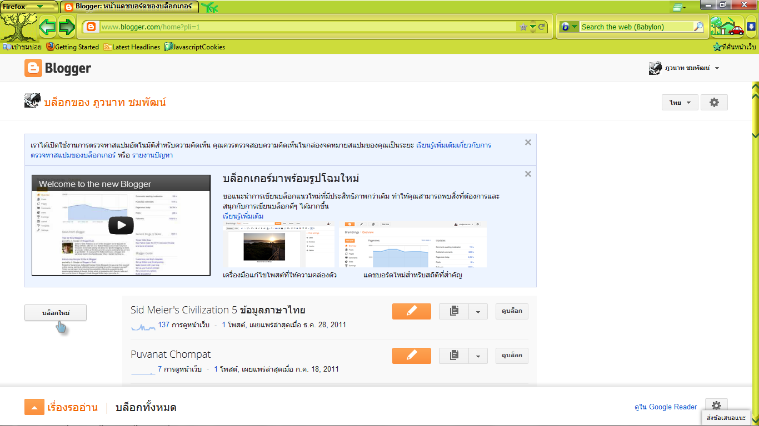The height and width of the screenshot is (426, 759).
Task: Focus the address bar showing www.blogger.com
Action: tap(308, 27)
